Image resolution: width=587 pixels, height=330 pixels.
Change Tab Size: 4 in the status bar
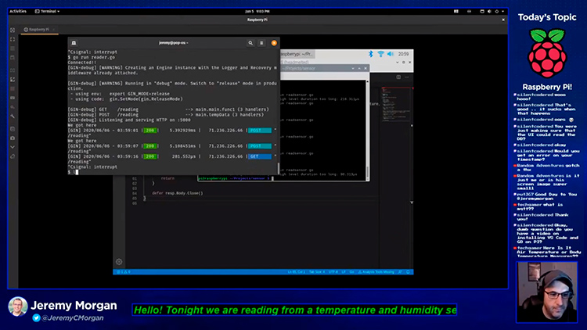click(317, 272)
